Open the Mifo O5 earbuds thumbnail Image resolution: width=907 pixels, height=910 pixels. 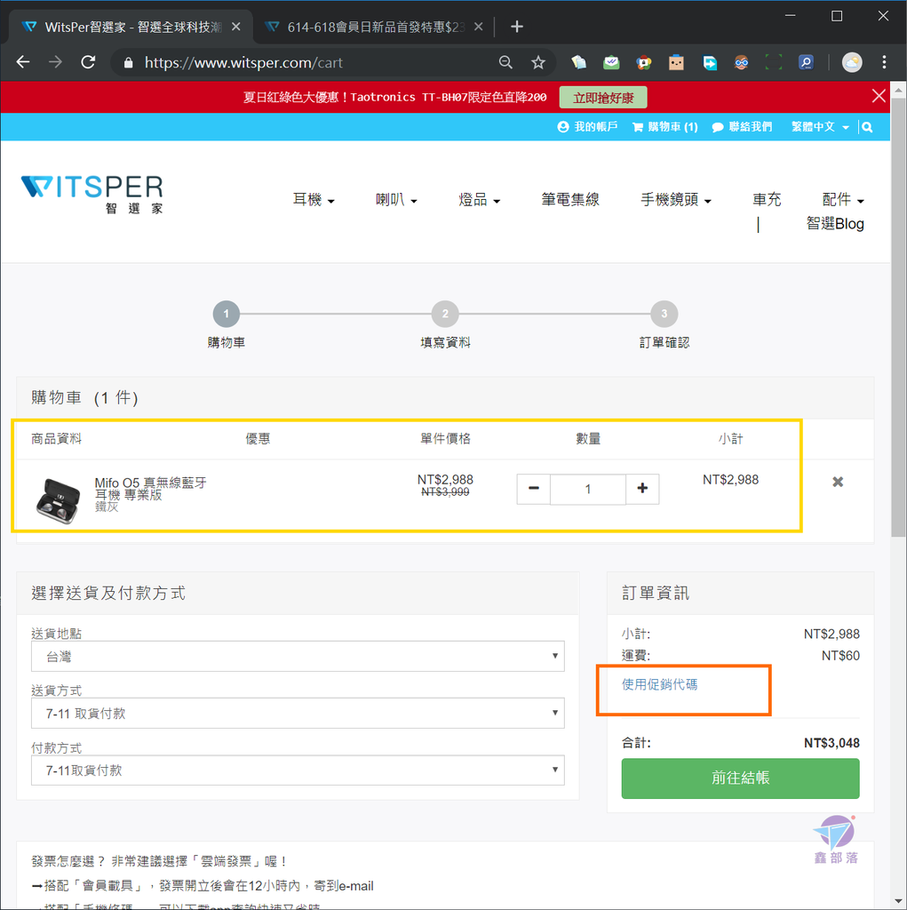click(58, 501)
